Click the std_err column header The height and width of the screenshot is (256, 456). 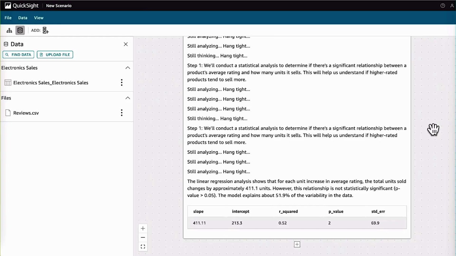(378, 211)
